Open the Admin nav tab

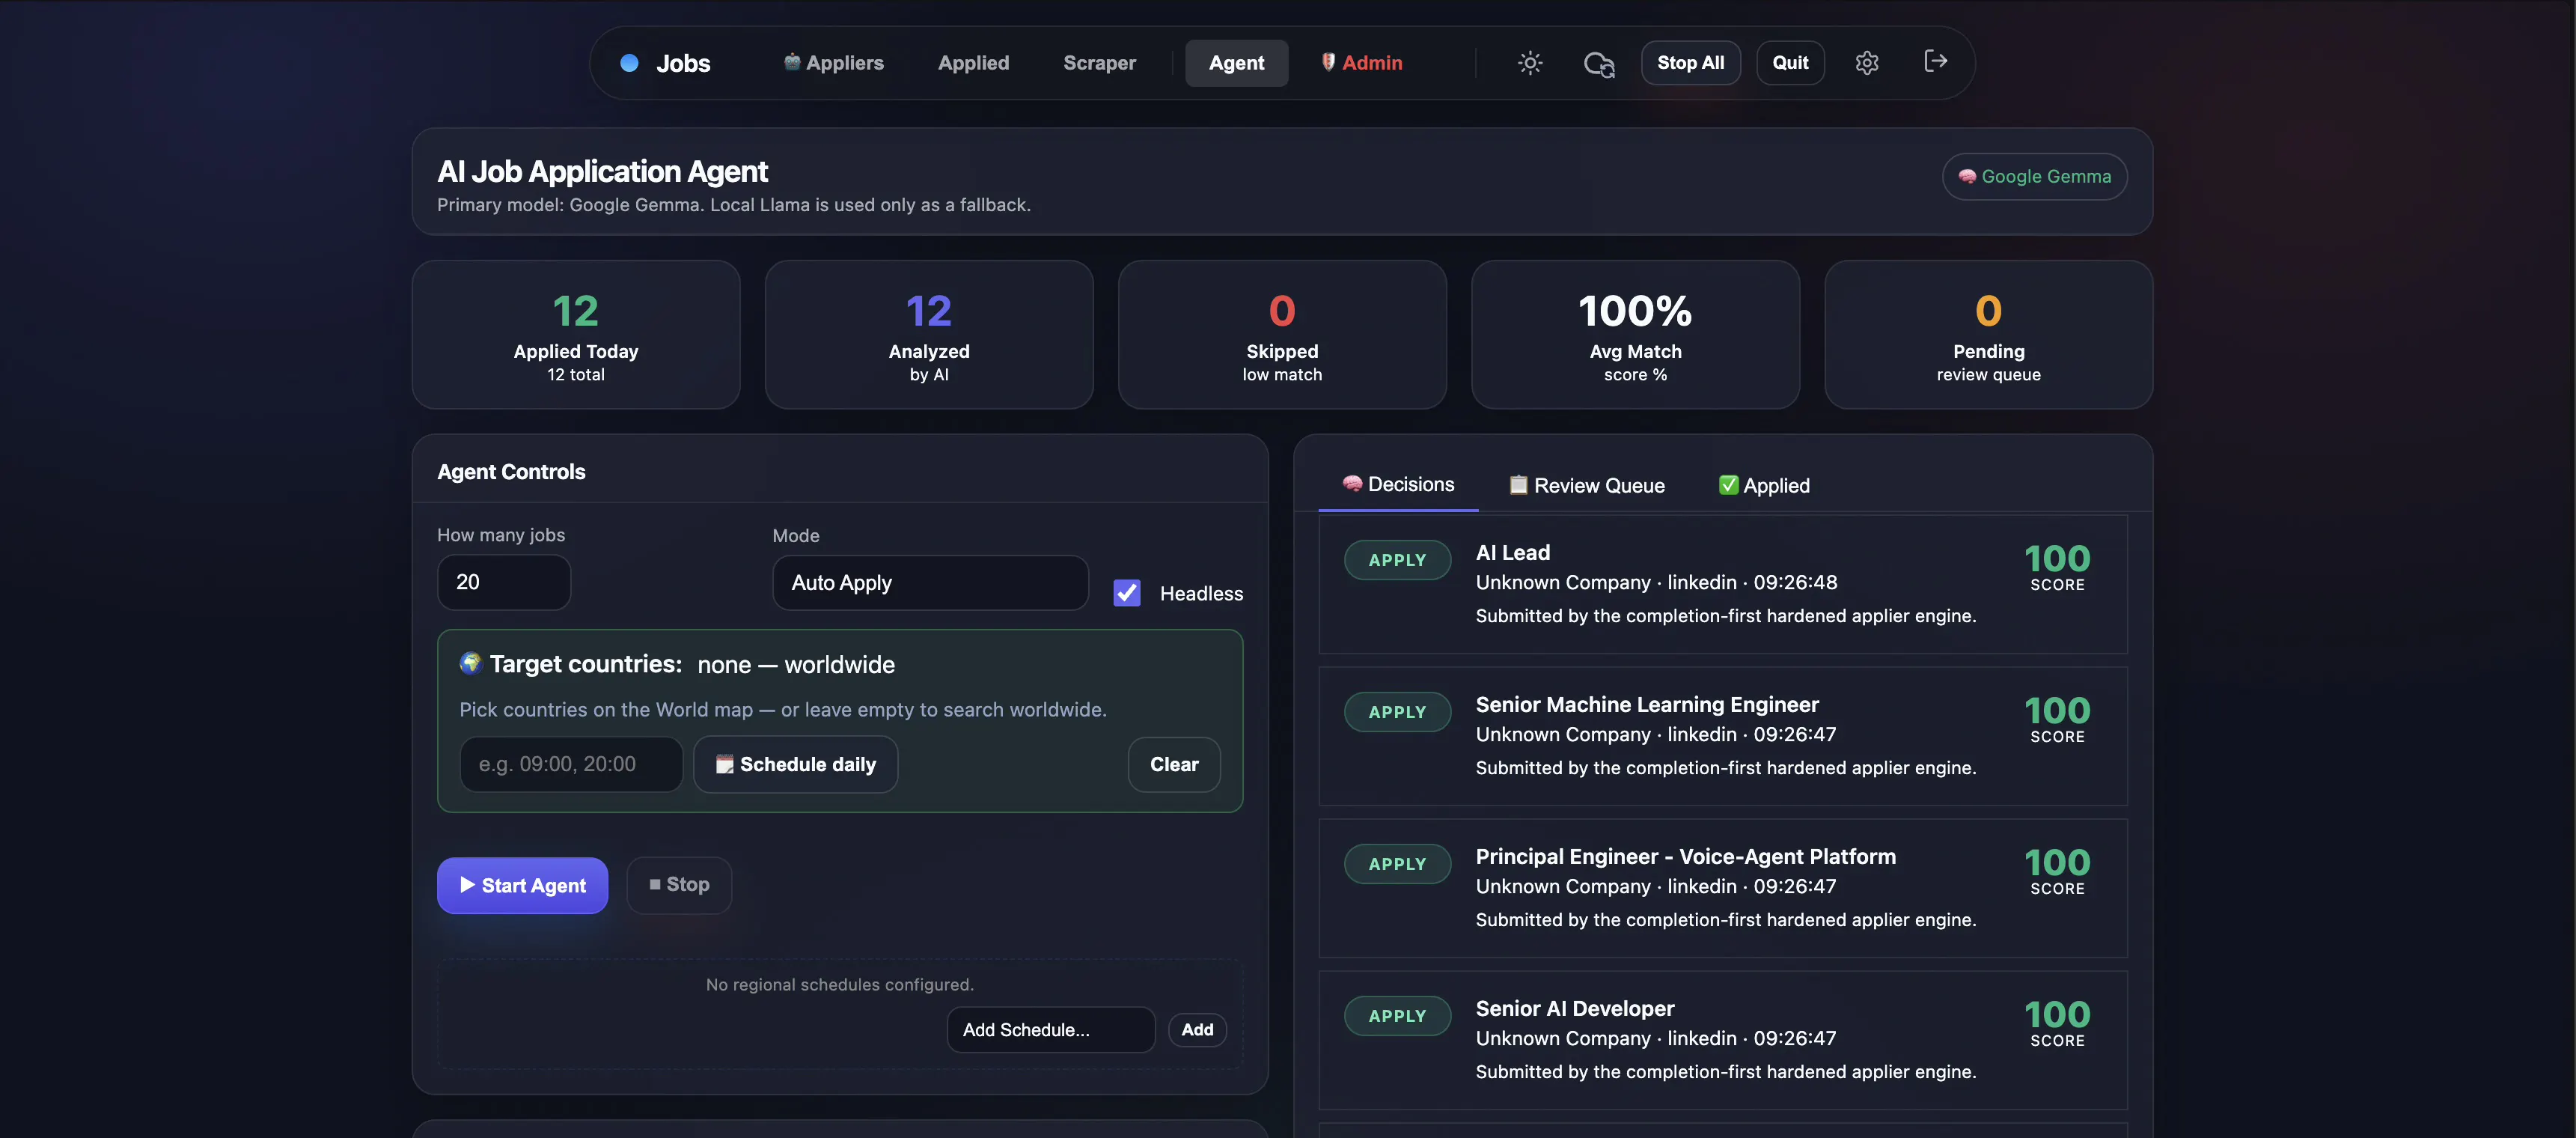tap(1361, 63)
